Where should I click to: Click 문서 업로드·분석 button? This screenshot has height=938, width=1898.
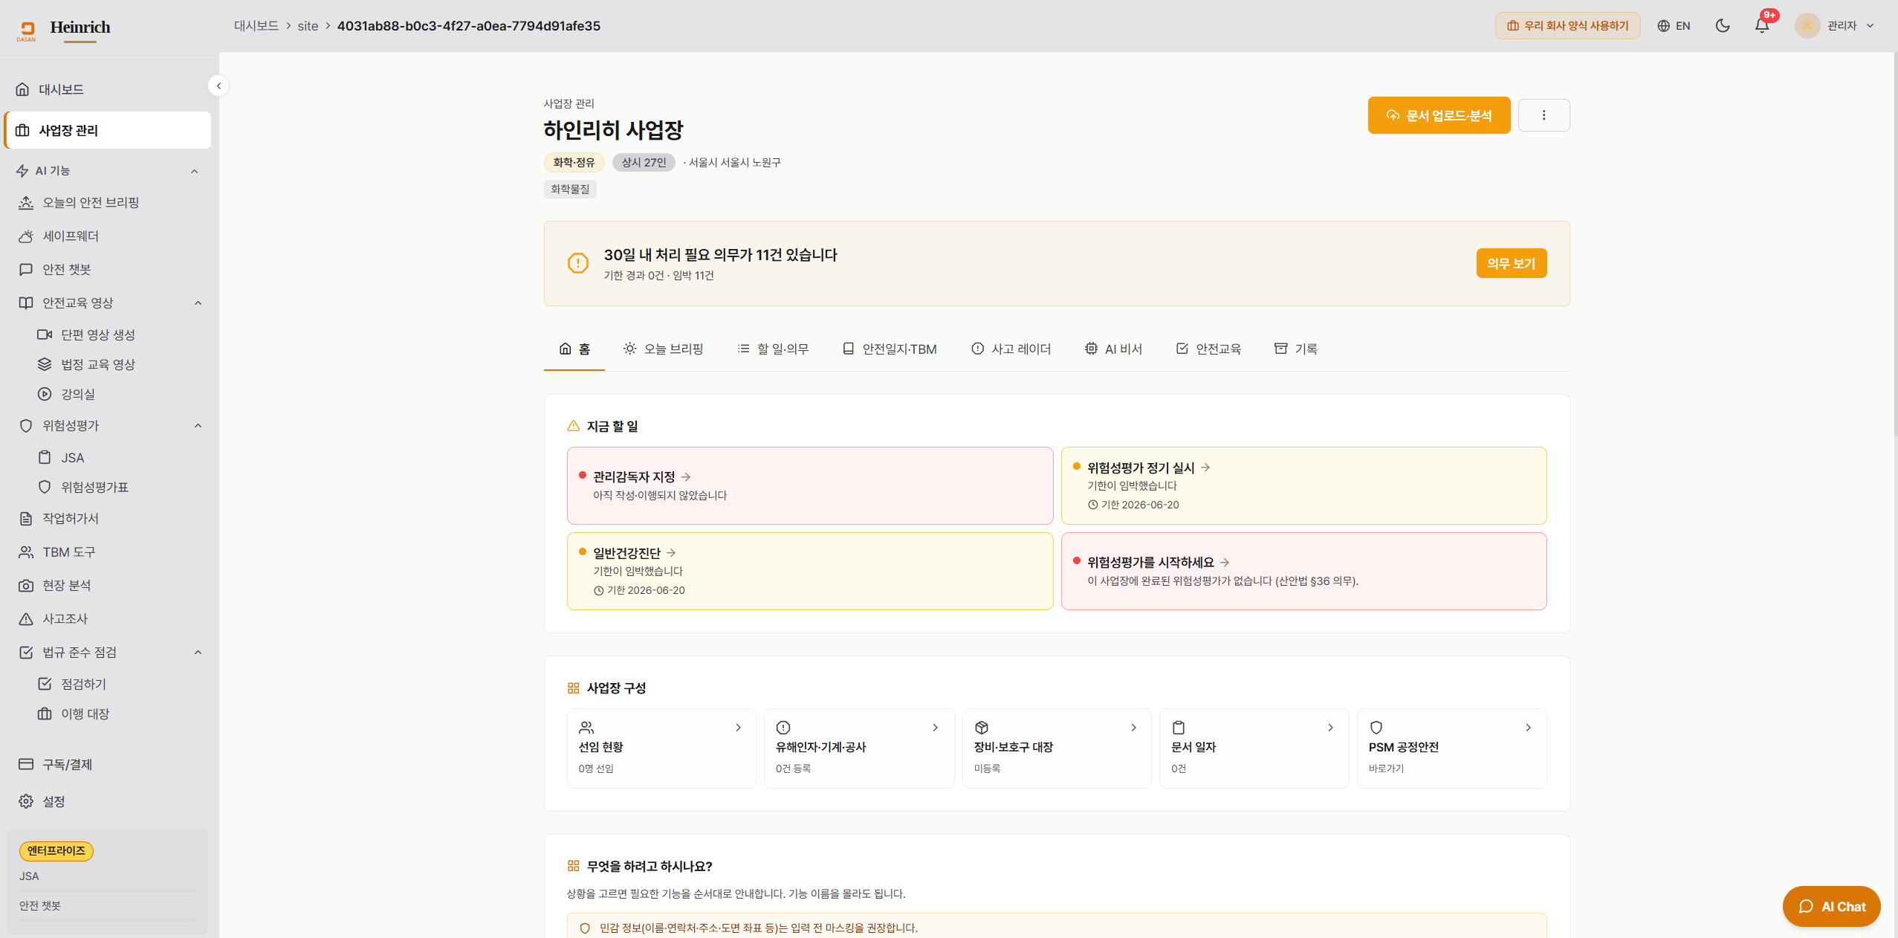[x=1439, y=115]
